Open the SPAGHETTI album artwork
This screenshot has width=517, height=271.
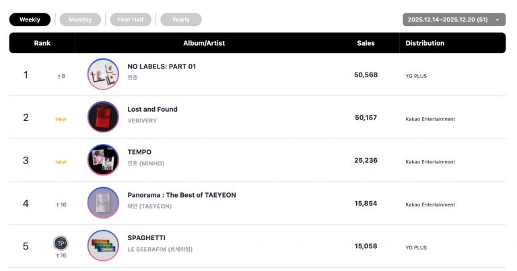(103, 245)
